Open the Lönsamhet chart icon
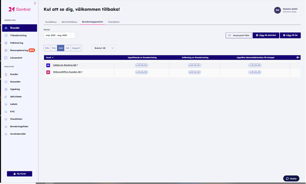 [x=6, y=58]
